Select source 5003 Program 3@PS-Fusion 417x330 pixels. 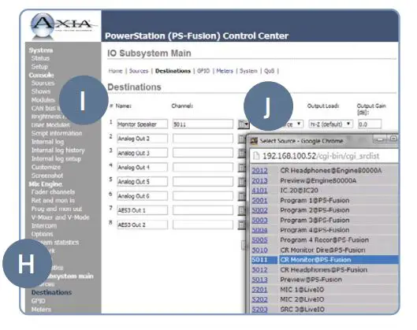tap(325, 220)
